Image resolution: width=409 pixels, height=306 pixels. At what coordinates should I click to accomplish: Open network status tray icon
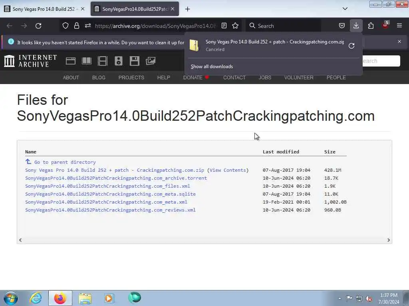tap(359, 298)
